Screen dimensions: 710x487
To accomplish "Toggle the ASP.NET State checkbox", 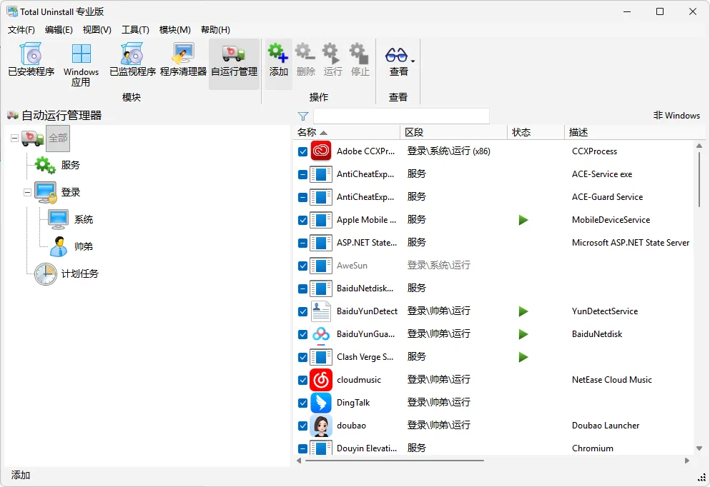I will coord(303,243).
